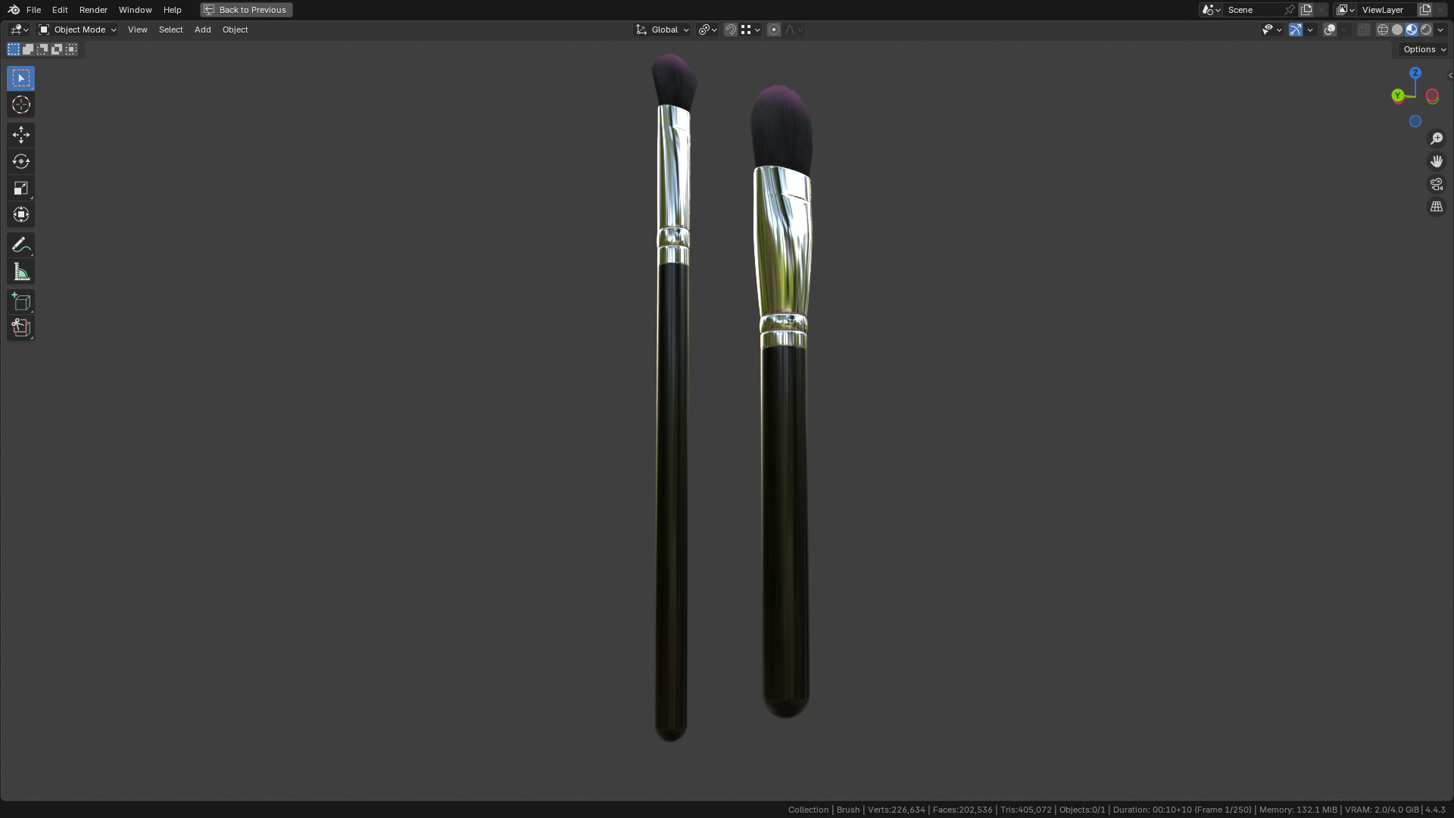Open the Help menu
Image resolution: width=1454 pixels, height=818 pixels.
172,10
